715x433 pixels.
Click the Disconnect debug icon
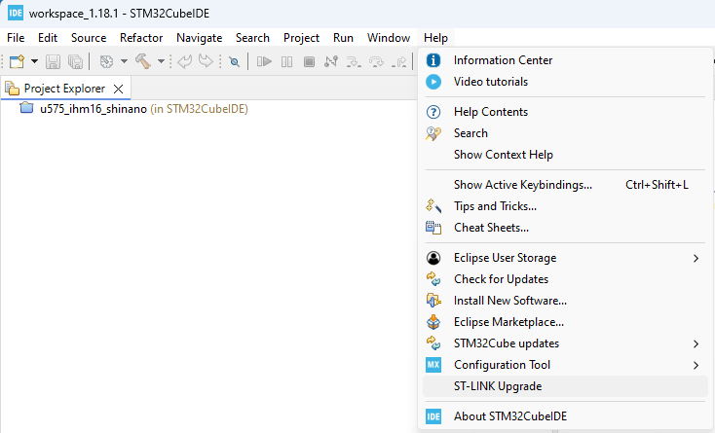331,61
